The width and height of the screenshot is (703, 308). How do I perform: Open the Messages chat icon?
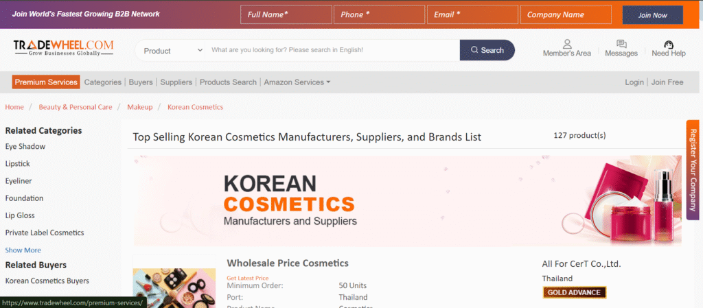(x=621, y=44)
